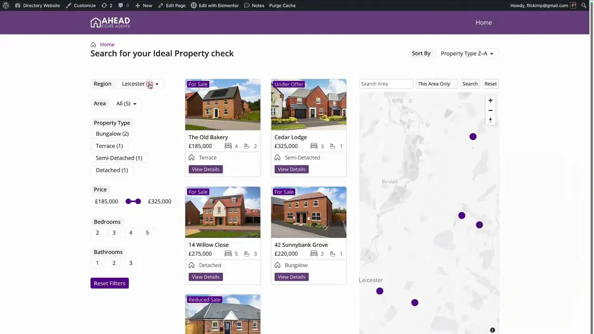The height and width of the screenshot is (334, 594).
Task: Open the comments bubble in admin bar
Action: click(x=123, y=6)
